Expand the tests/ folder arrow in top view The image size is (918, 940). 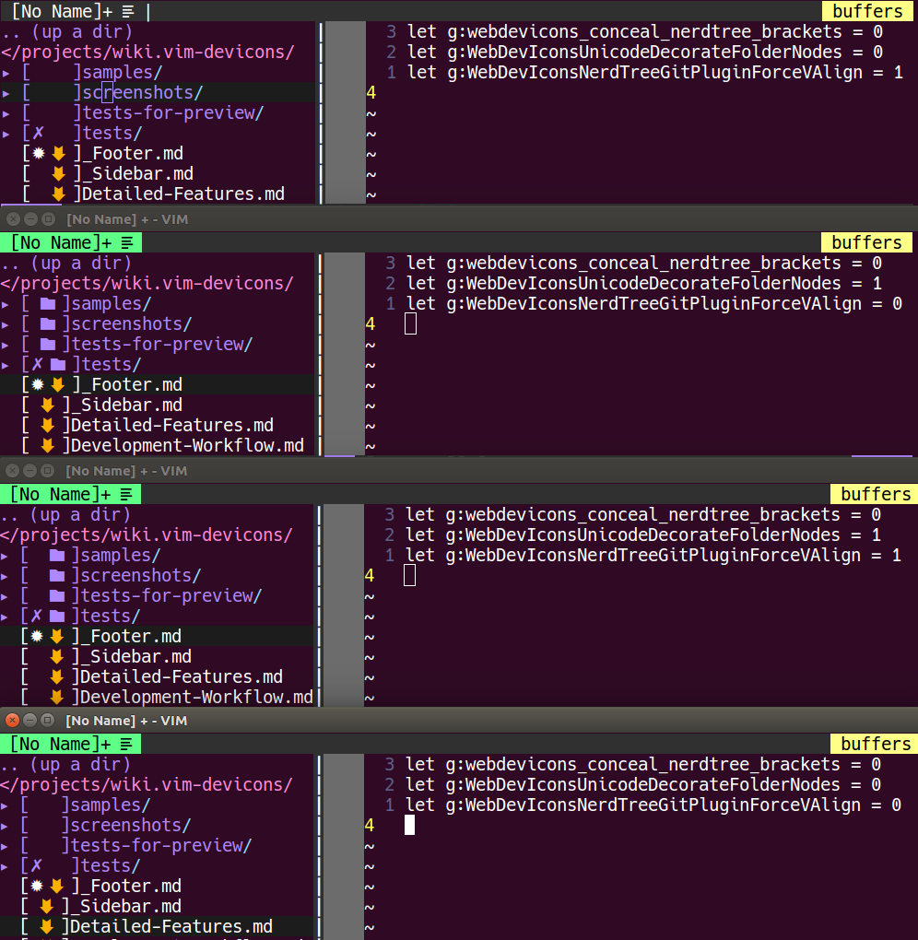click(6, 134)
